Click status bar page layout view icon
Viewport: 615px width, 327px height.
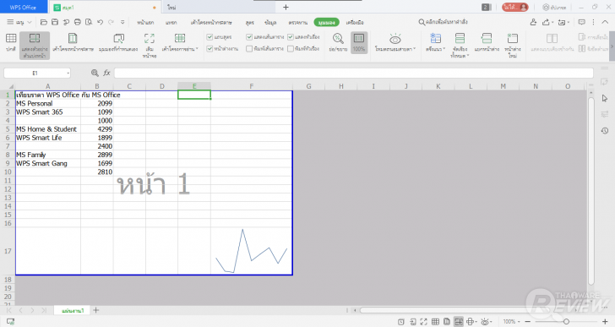coord(447,322)
